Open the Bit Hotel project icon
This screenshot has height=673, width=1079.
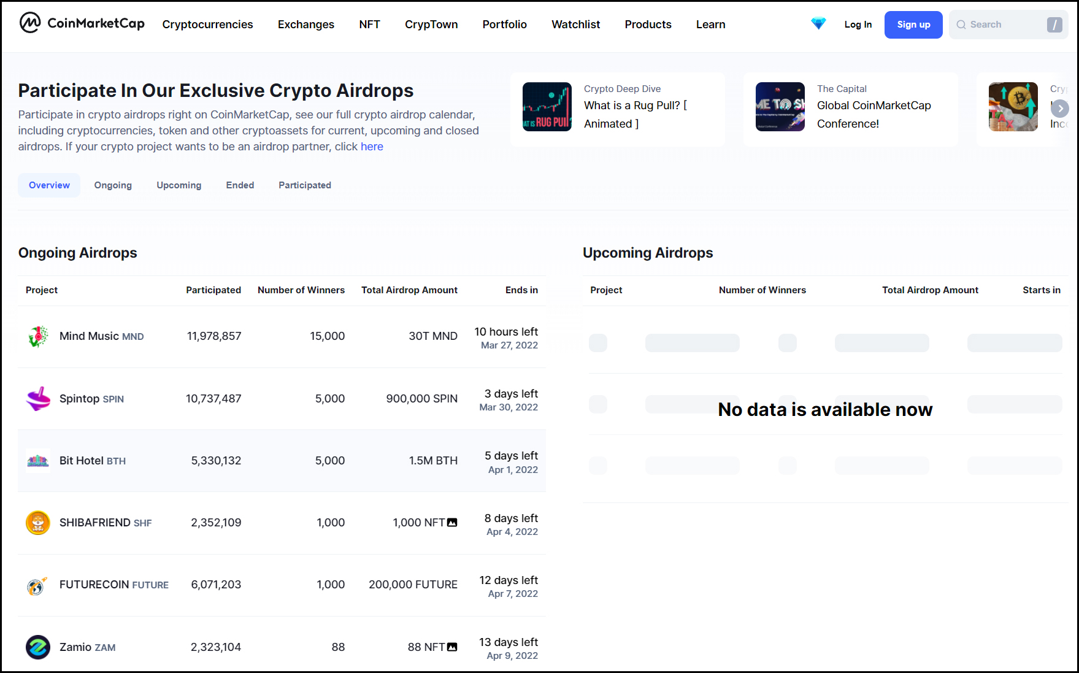38,460
